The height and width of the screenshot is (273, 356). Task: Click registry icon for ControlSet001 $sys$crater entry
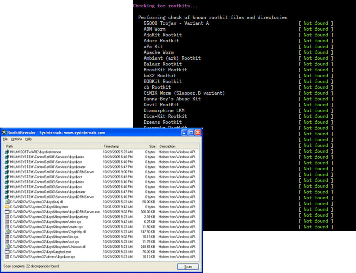coord(7,167)
